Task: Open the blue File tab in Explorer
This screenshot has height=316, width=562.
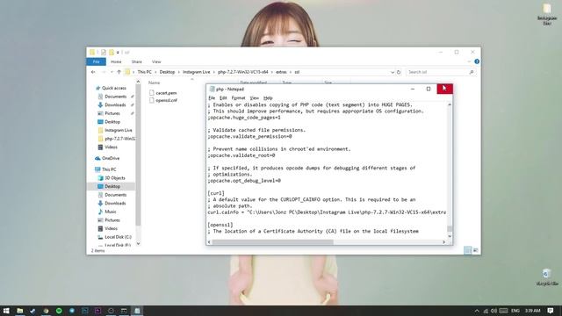Action: click(x=96, y=61)
